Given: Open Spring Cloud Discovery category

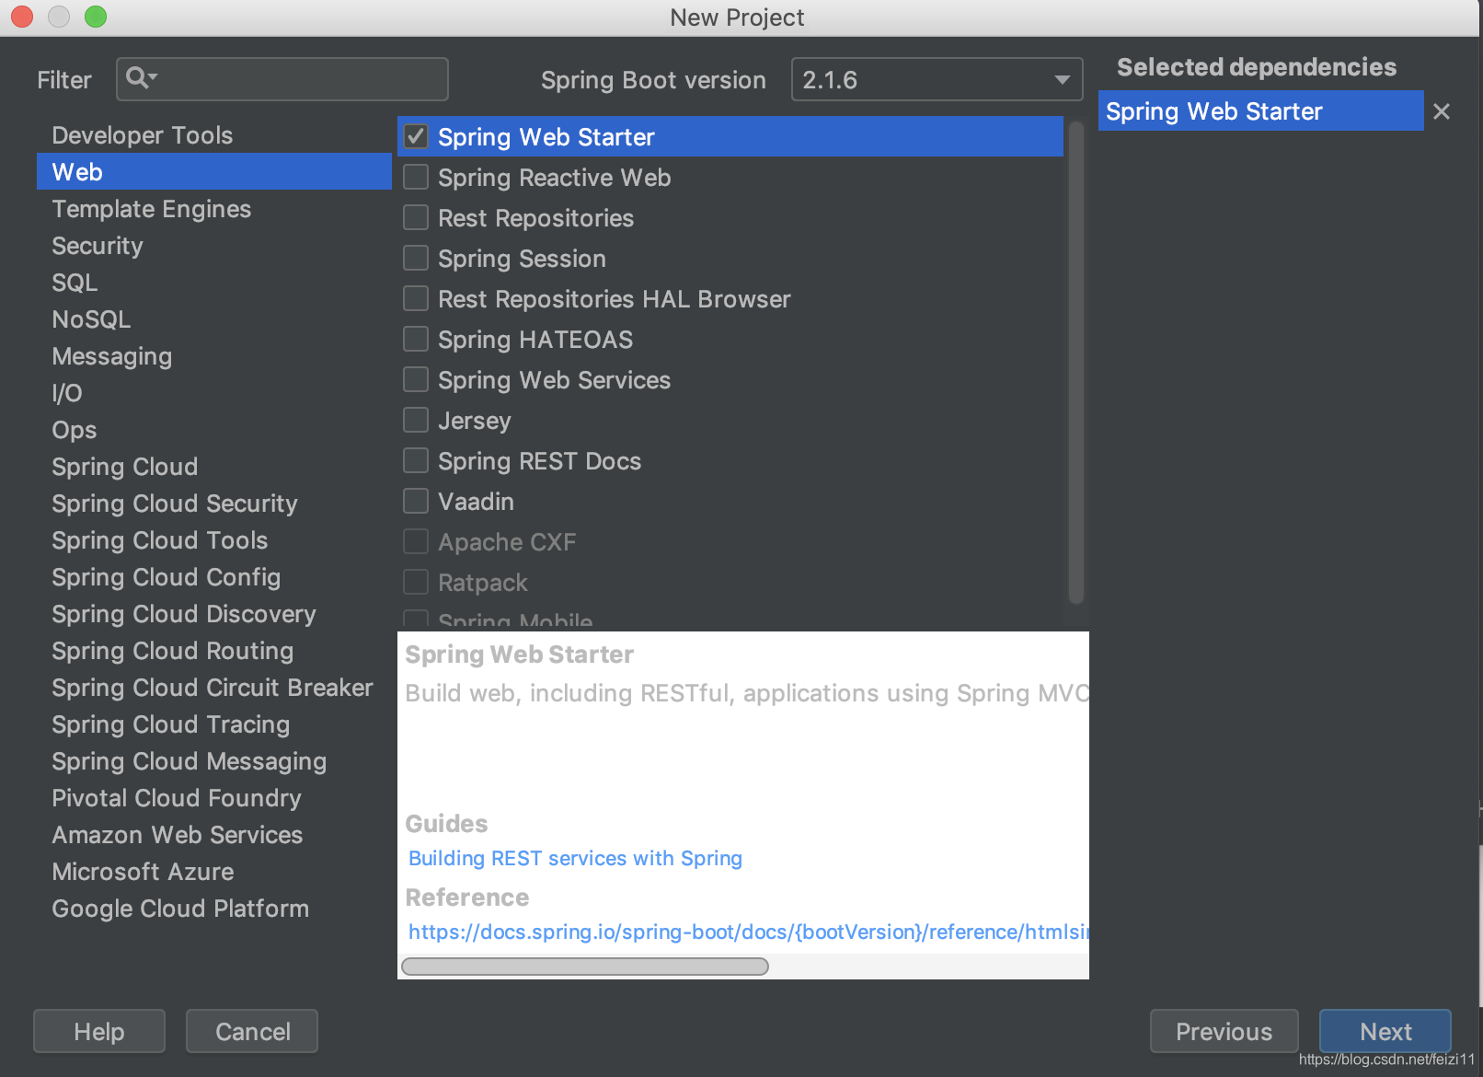Looking at the screenshot, I should click(213, 614).
